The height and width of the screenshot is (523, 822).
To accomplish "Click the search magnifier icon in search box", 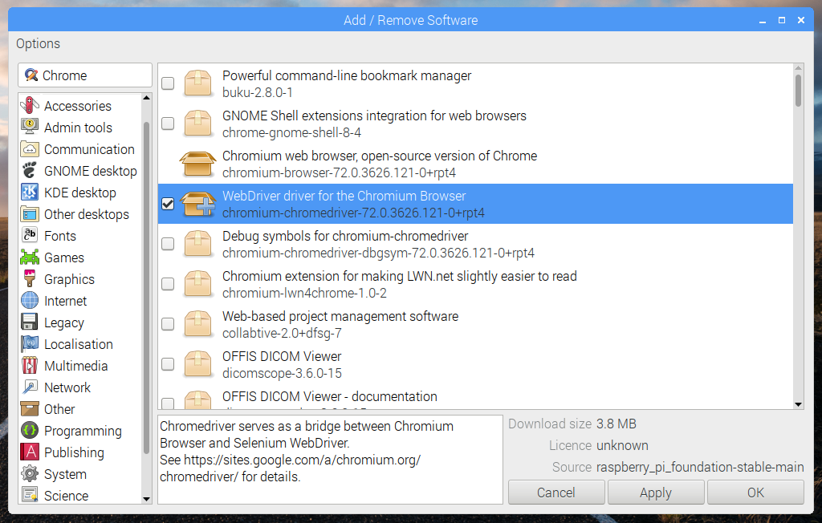I will click(x=31, y=75).
